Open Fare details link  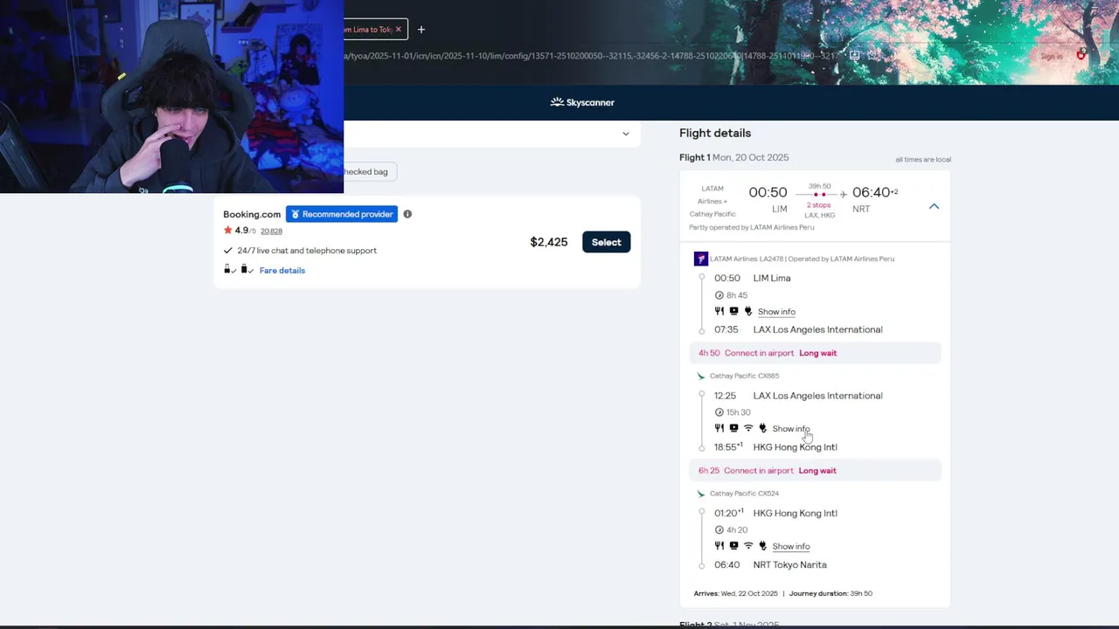[x=281, y=270]
